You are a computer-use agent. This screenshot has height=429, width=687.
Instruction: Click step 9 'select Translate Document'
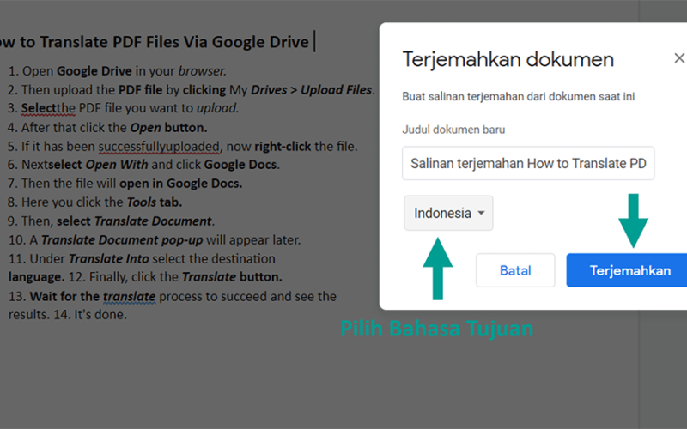click(x=112, y=221)
